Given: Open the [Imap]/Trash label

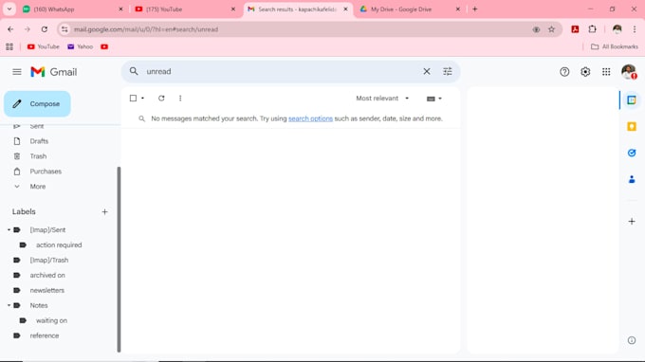Looking at the screenshot, I should (49, 261).
